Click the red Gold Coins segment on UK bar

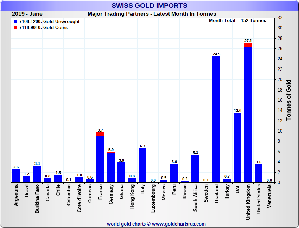pyautogui.click(x=248, y=45)
